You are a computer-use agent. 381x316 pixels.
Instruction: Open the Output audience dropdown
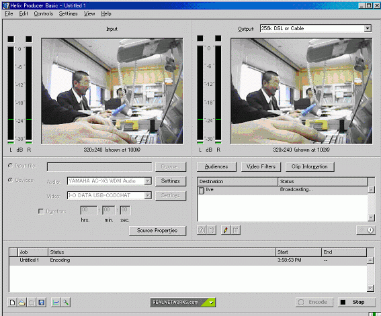point(368,28)
